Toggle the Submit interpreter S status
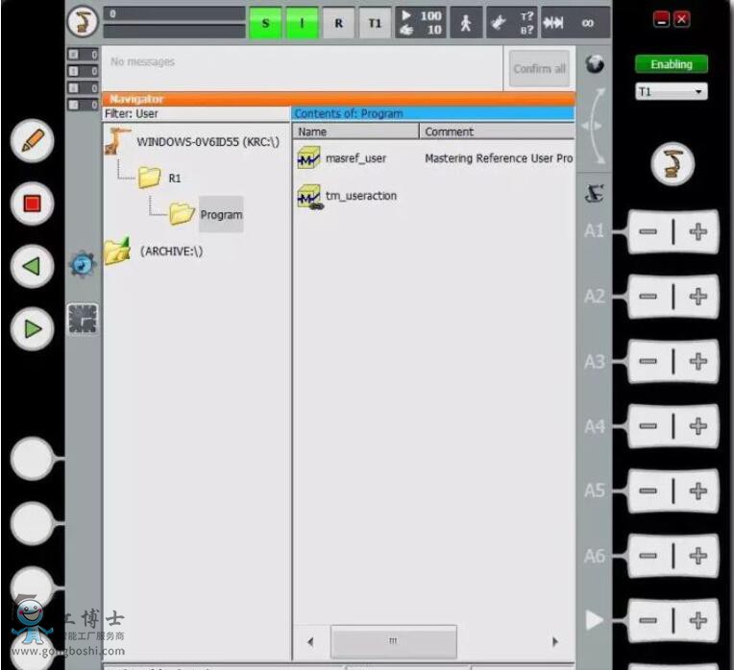The height and width of the screenshot is (670, 734). [266, 23]
